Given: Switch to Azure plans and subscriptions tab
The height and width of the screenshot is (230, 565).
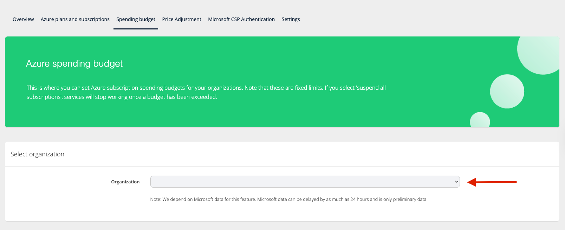Looking at the screenshot, I should 75,19.
